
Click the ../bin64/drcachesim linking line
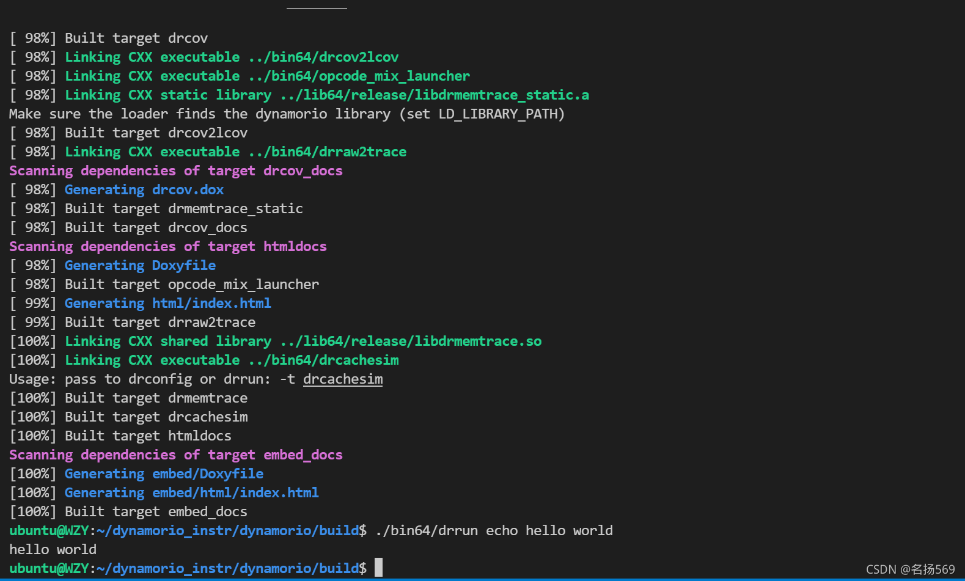[x=204, y=360]
